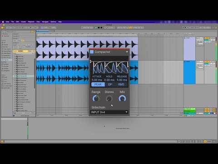The width and height of the screenshot is (218, 164).
Task: Adjust the Stereo knob in Compactor
Action: pyautogui.click(x=109, y=98)
